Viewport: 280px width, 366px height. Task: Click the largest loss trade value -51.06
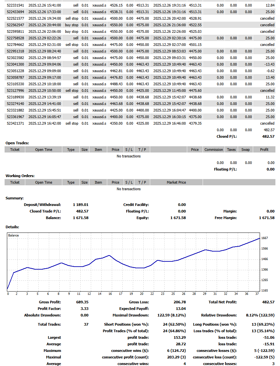click(269, 337)
